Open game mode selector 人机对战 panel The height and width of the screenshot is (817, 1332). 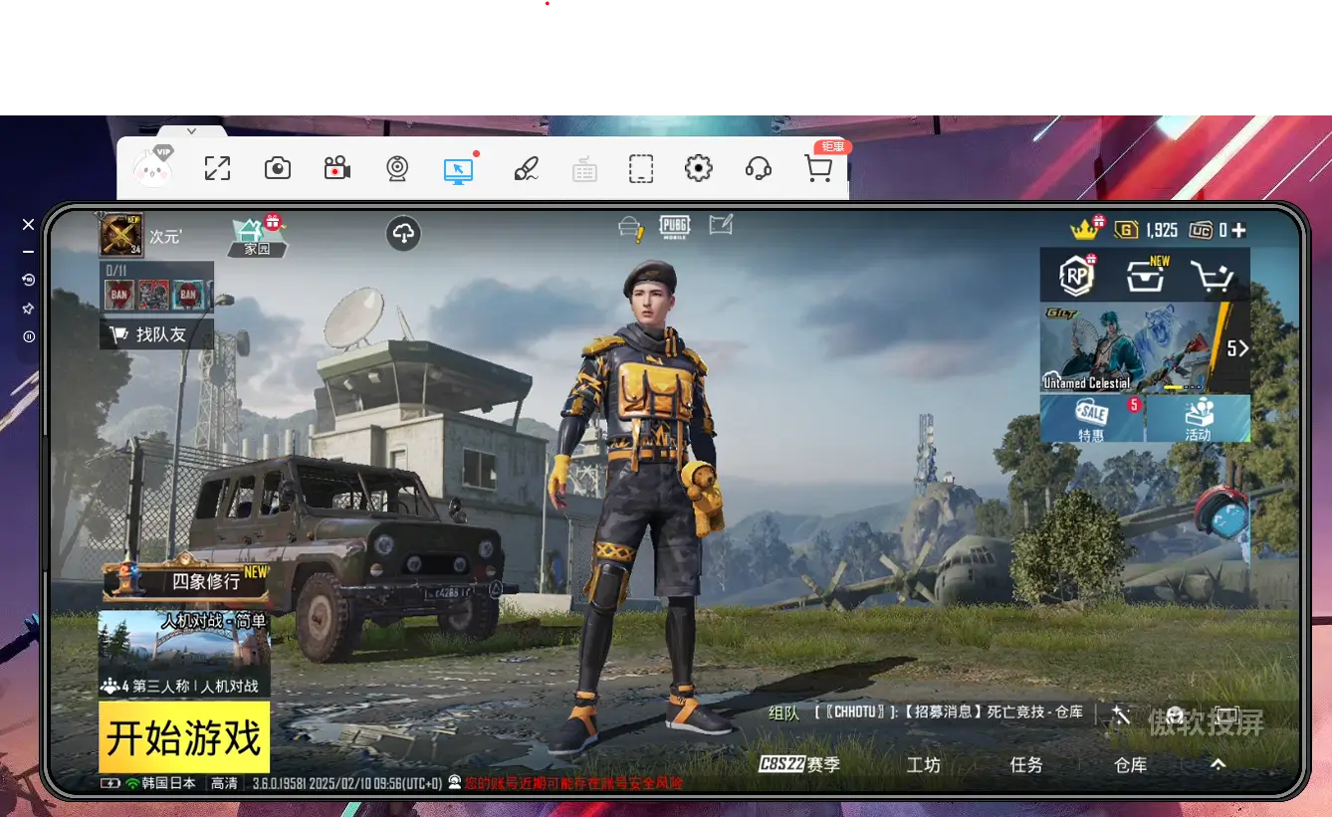pos(184,653)
